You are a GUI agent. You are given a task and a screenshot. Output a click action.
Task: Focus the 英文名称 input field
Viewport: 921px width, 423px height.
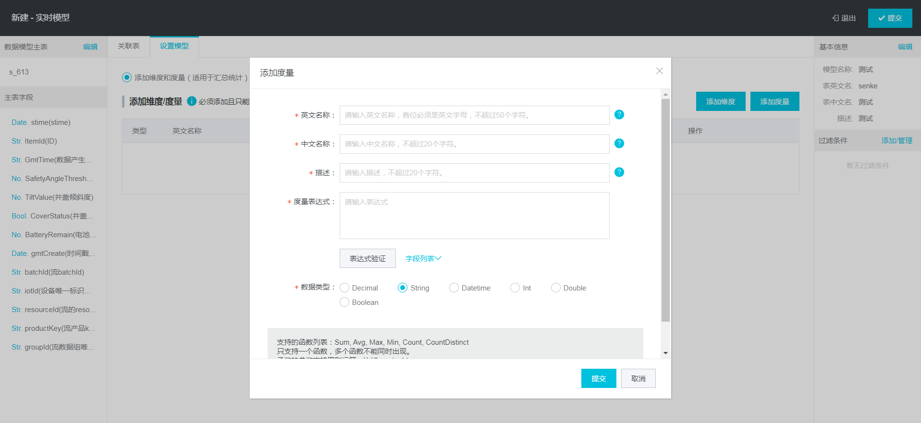click(x=475, y=115)
